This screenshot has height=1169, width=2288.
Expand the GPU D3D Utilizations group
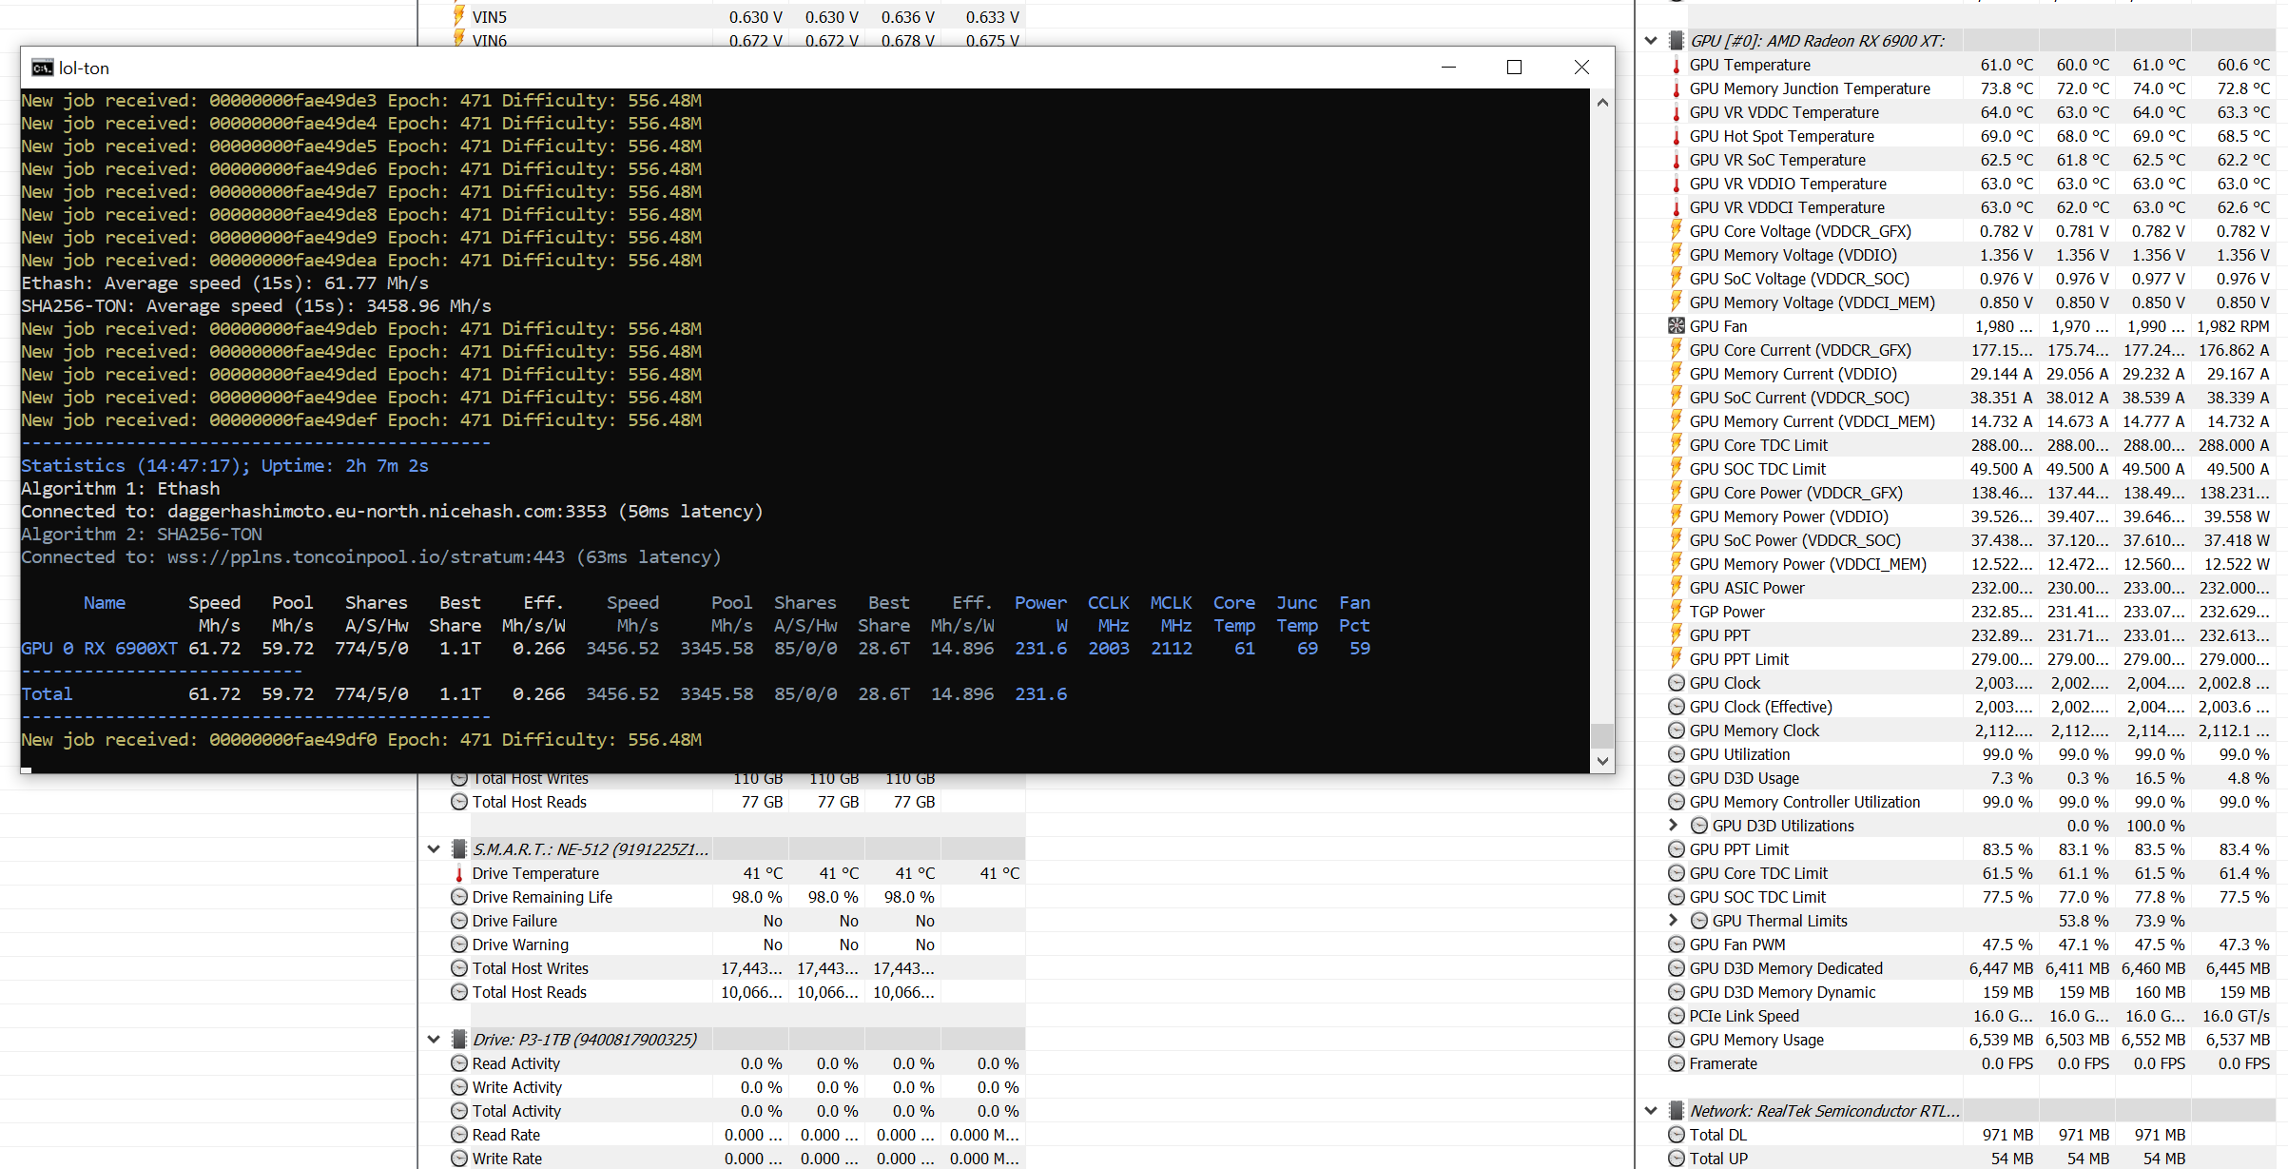pos(1674,826)
